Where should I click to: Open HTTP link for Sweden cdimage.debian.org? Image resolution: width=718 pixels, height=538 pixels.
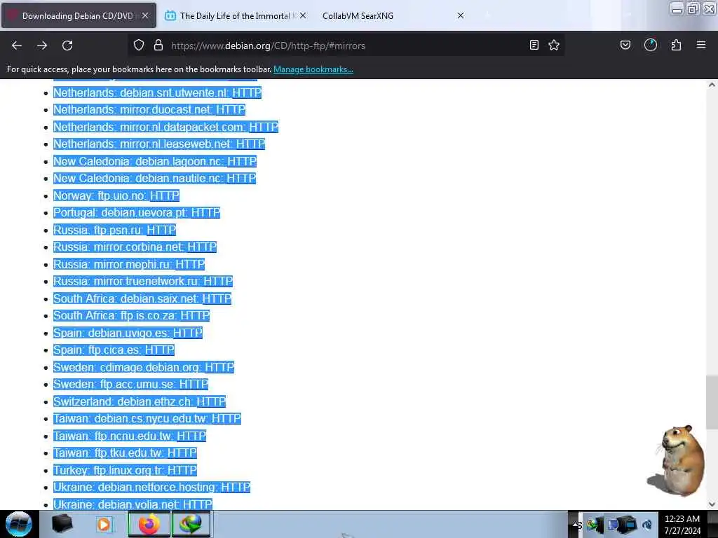(x=219, y=367)
